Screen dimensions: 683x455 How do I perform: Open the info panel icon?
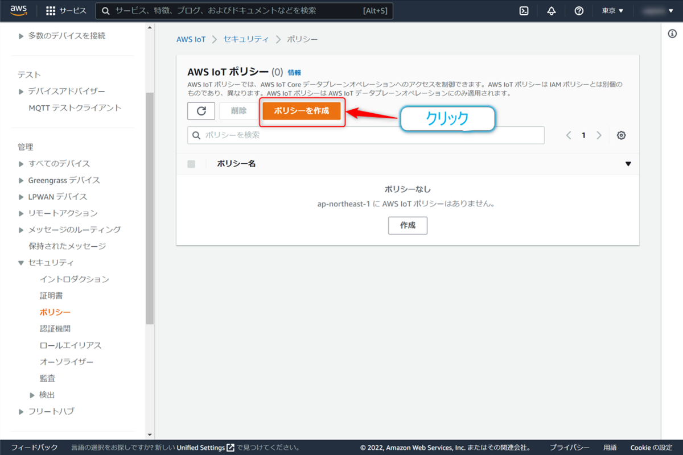(672, 34)
